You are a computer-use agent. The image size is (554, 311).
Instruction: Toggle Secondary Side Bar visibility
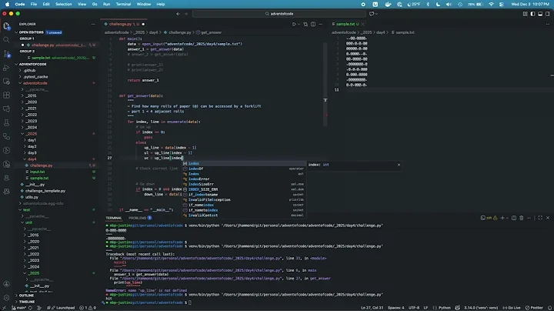point(548,14)
